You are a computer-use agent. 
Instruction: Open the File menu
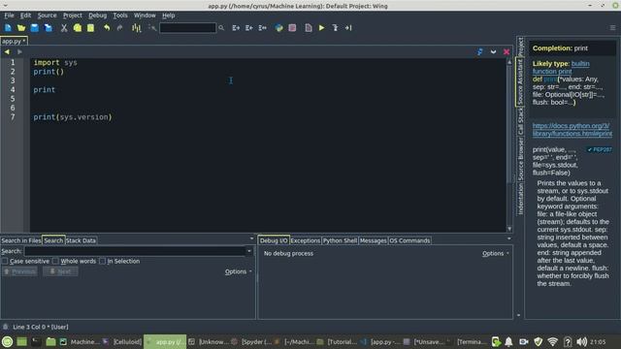[x=9, y=16]
